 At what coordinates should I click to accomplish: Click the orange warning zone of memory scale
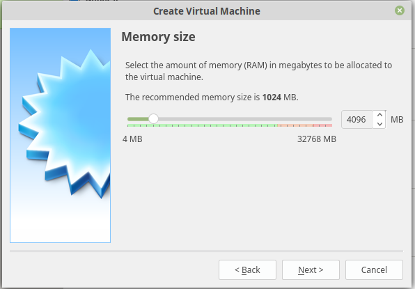click(295, 125)
